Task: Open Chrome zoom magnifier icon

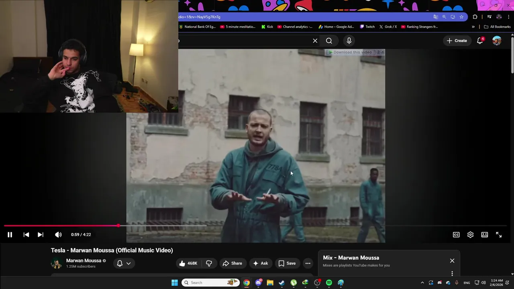Action: pos(444,17)
